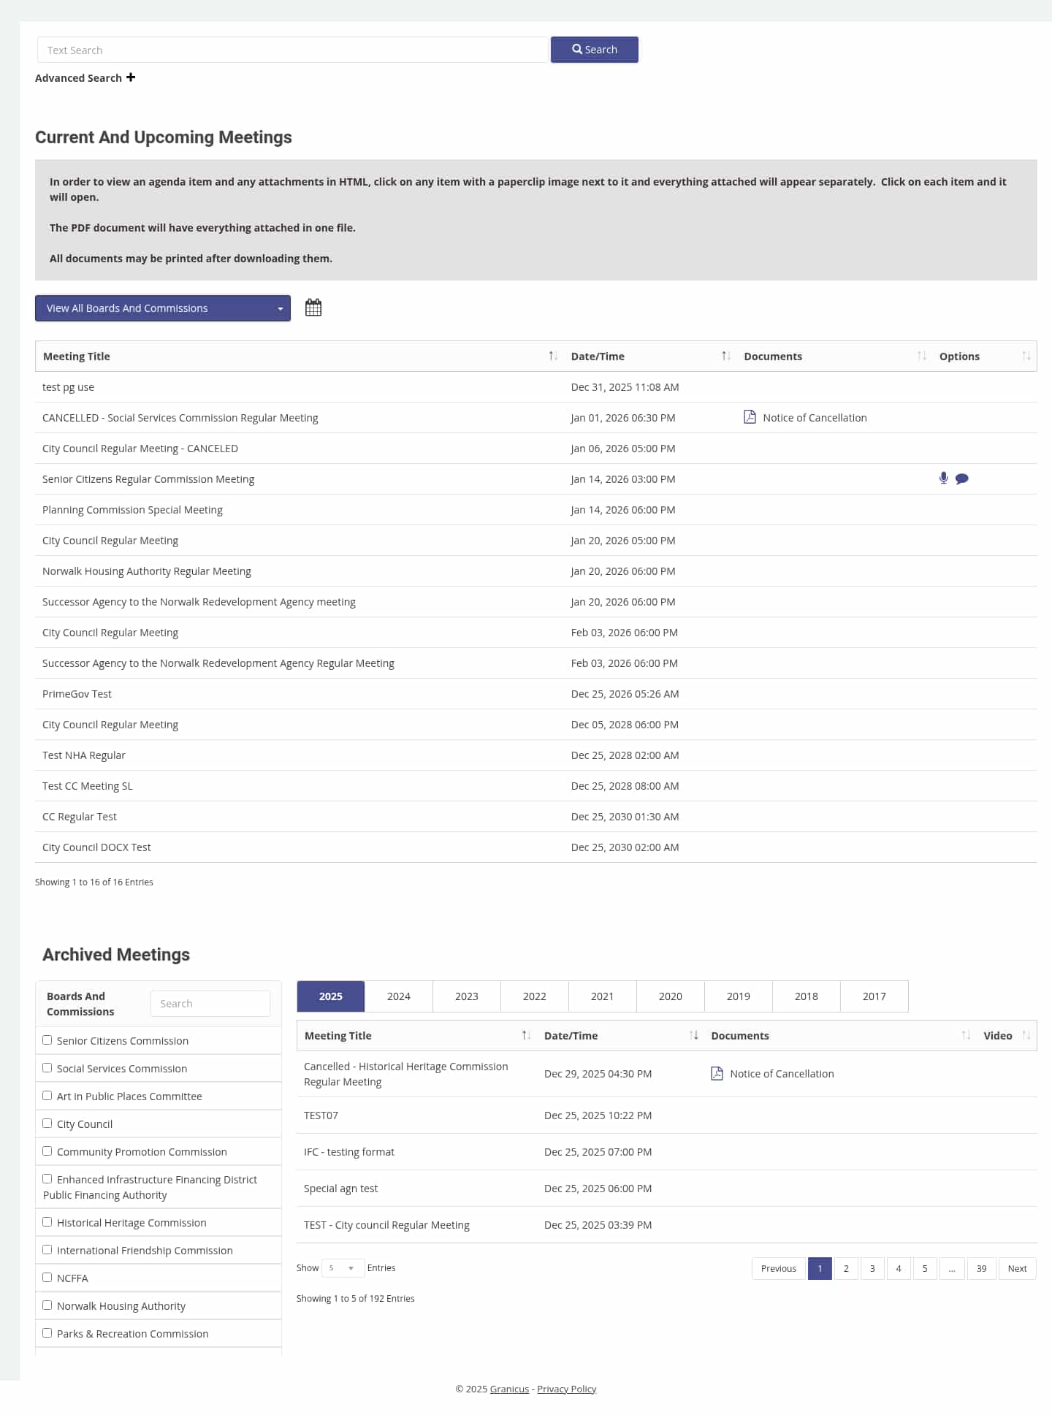Screen dimensions: 1052x1415
Task: Switch to the 2024 archive tab
Action: click(x=399, y=996)
